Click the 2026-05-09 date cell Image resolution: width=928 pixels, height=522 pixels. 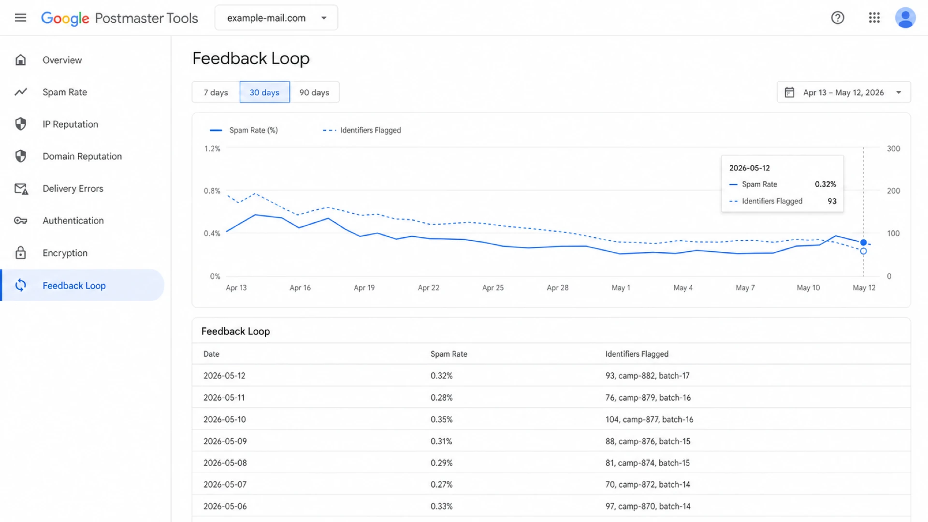[225, 441]
